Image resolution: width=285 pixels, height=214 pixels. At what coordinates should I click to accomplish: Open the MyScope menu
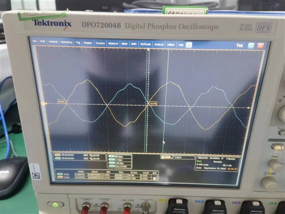[145, 44]
